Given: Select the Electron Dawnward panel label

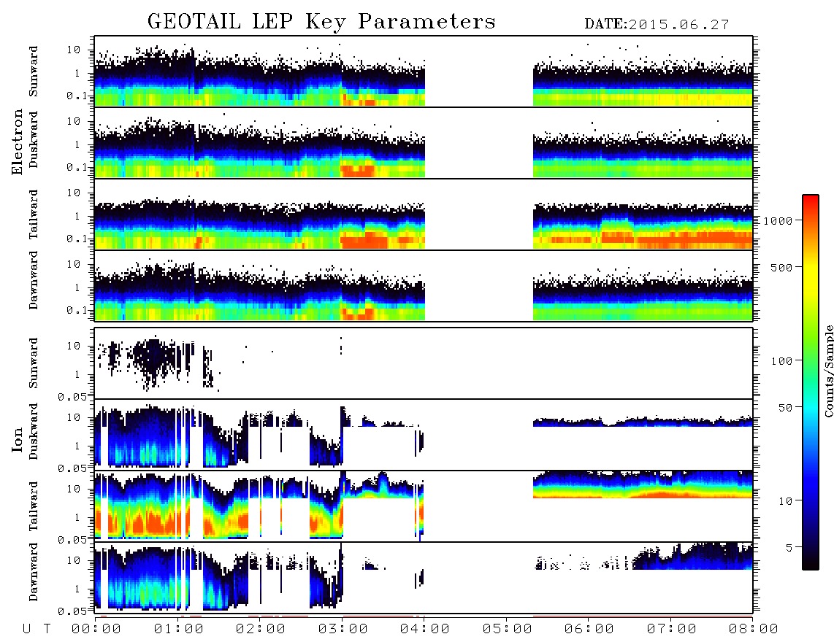Looking at the screenshot, I should click(34, 280).
